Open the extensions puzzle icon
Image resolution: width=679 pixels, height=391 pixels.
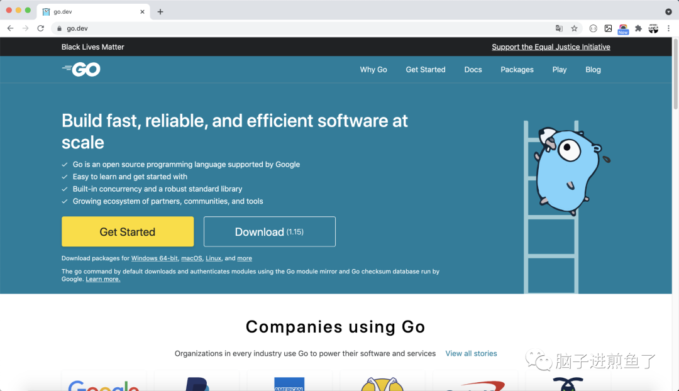(x=638, y=28)
